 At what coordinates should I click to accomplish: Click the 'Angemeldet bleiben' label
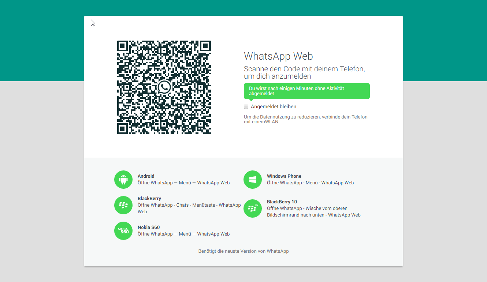[x=274, y=107]
